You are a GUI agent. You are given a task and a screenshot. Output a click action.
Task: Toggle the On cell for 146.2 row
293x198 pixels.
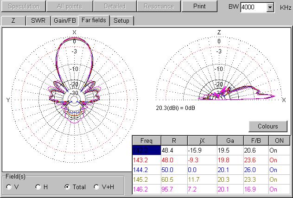point(279,190)
